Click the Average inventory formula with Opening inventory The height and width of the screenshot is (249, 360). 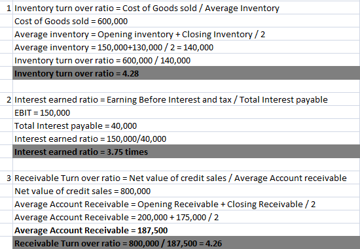coord(186,34)
